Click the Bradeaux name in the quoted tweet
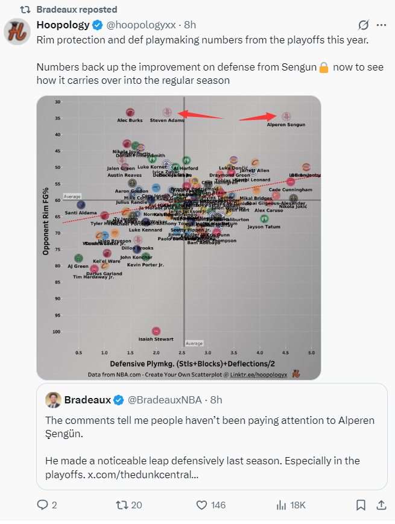 click(87, 400)
